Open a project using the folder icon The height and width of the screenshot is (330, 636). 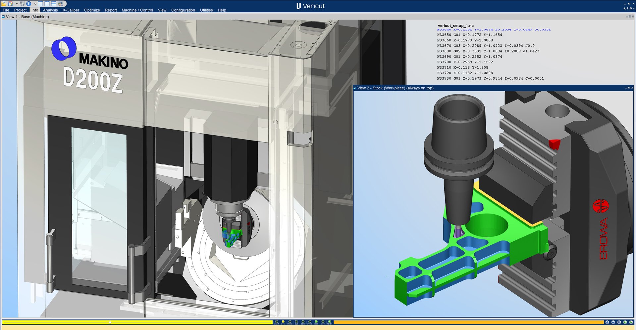(3, 3)
